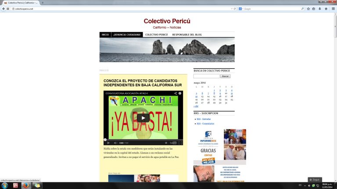Open the URL history dropdown arrow
Image resolution: width=337 pixels, height=189 pixels.
(231, 9)
